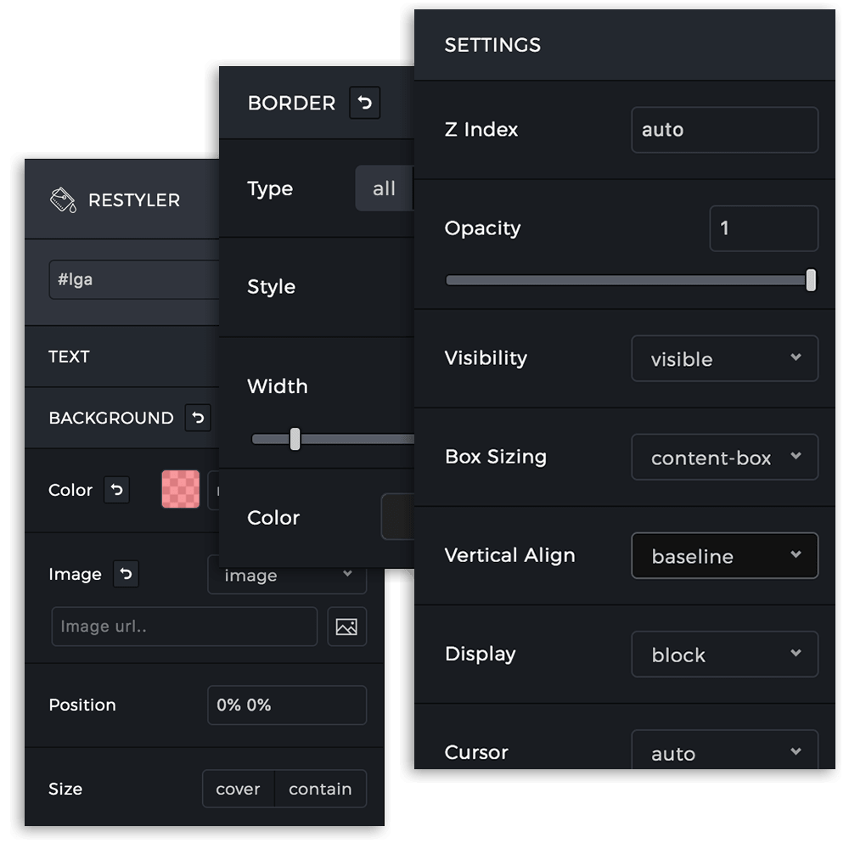
Task: Click the Z Index input field
Action: 724,130
